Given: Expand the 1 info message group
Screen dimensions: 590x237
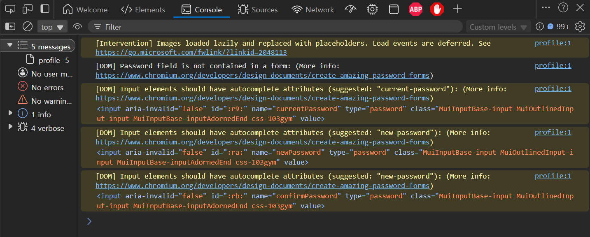Looking at the screenshot, I should click(11, 114).
